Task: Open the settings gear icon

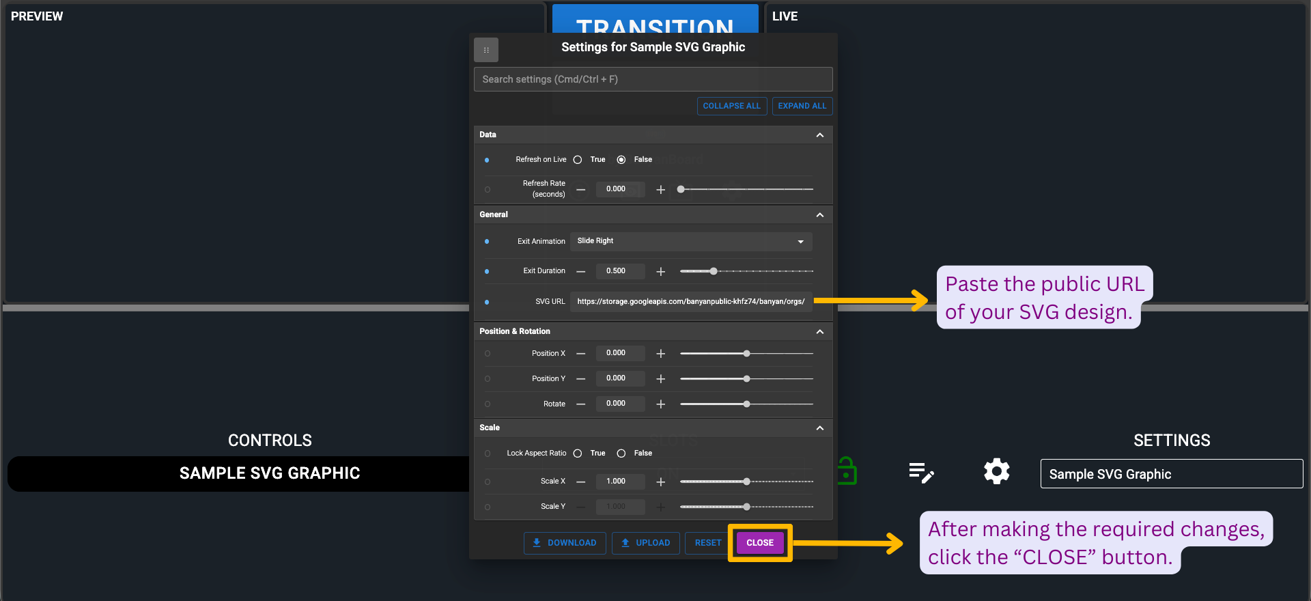Action: 996,472
